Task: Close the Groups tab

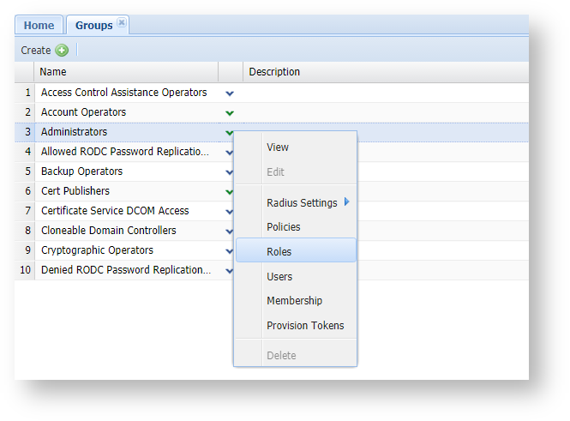Action: (x=122, y=24)
